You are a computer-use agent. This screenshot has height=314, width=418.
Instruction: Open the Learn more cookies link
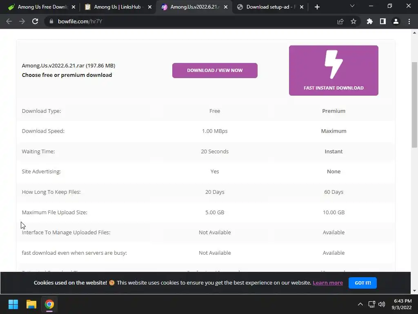[x=328, y=283]
